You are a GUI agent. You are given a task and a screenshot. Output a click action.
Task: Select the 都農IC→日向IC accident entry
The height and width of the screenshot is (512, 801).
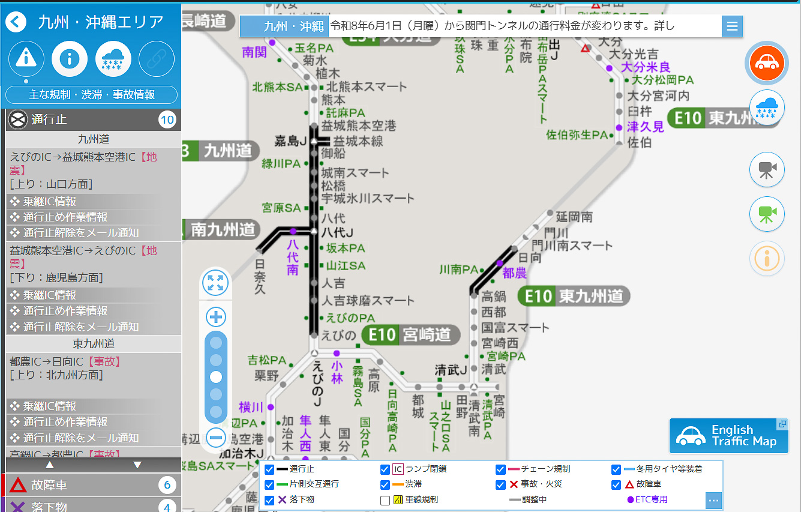(94, 375)
